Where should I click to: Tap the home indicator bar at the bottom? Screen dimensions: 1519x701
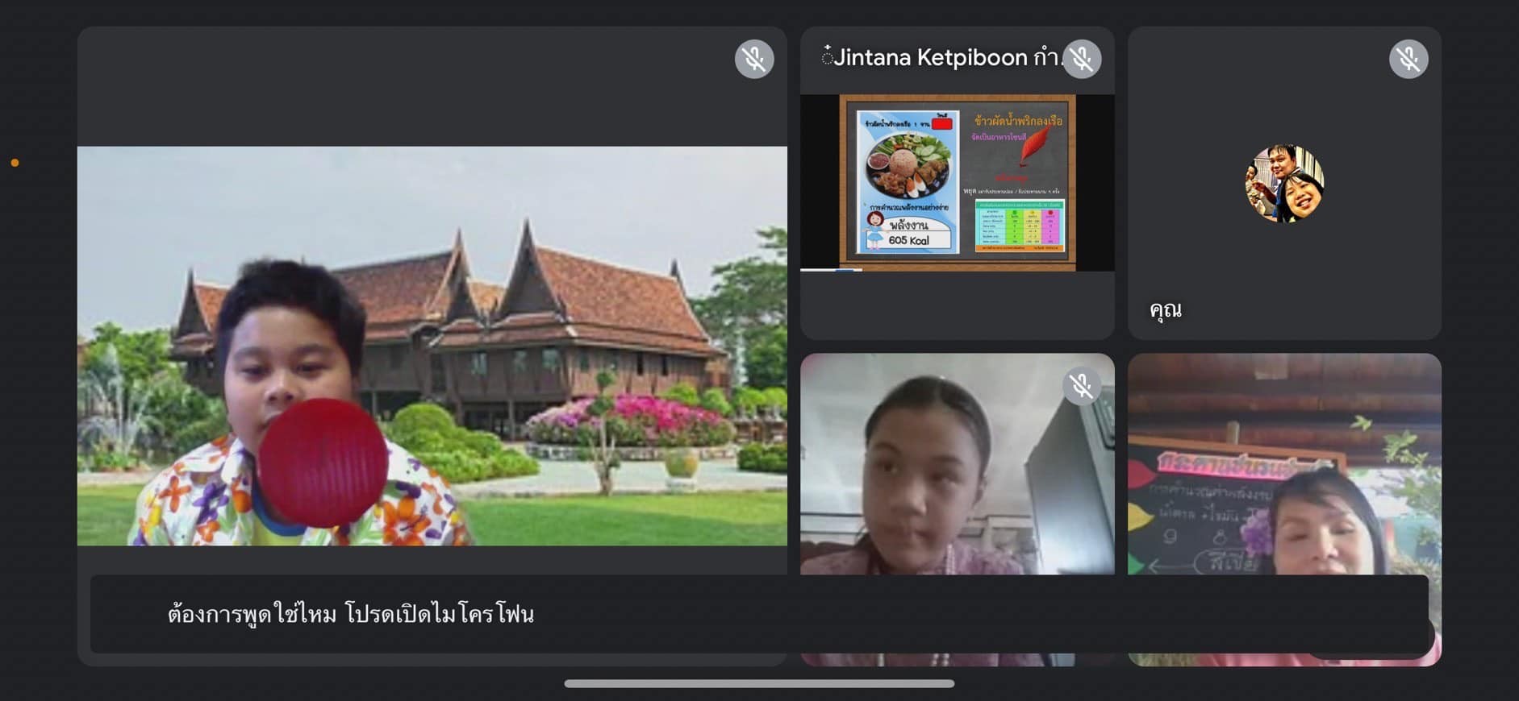click(x=759, y=683)
